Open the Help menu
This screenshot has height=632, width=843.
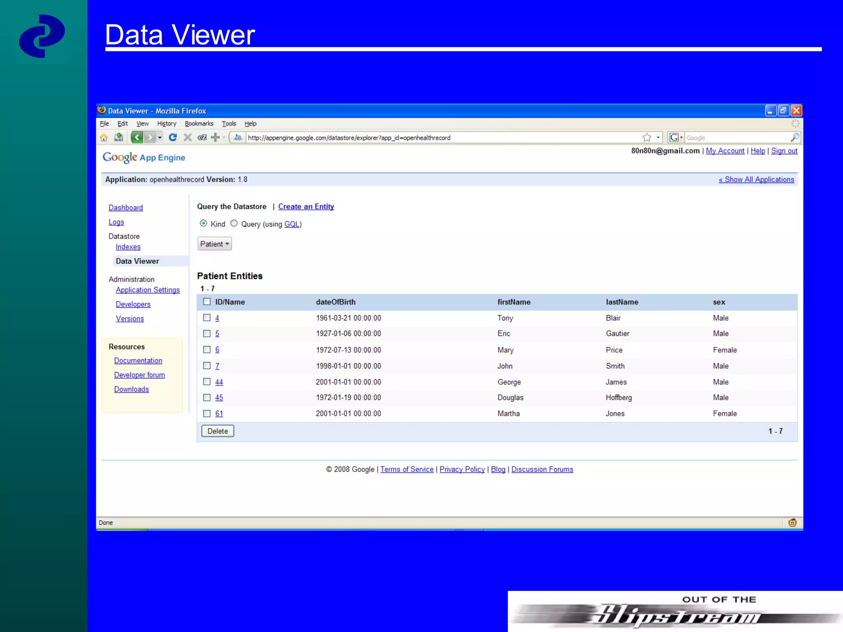[250, 123]
